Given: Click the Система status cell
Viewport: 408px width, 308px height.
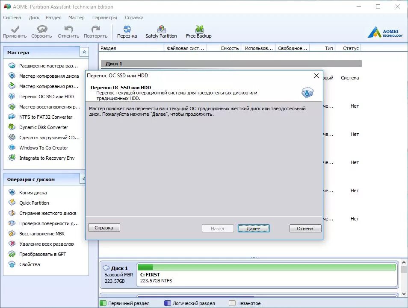Looking at the screenshot, I should (x=350, y=78).
